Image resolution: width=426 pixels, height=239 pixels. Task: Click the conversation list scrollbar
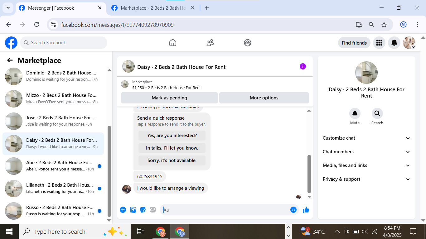pyautogui.click(x=109, y=171)
